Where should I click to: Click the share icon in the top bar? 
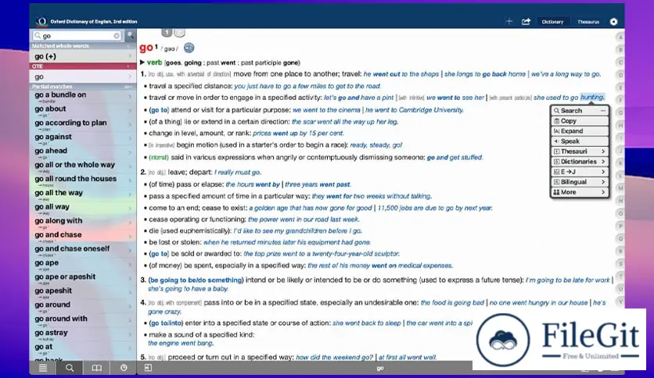pyautogui.click(x=526, y=22)
